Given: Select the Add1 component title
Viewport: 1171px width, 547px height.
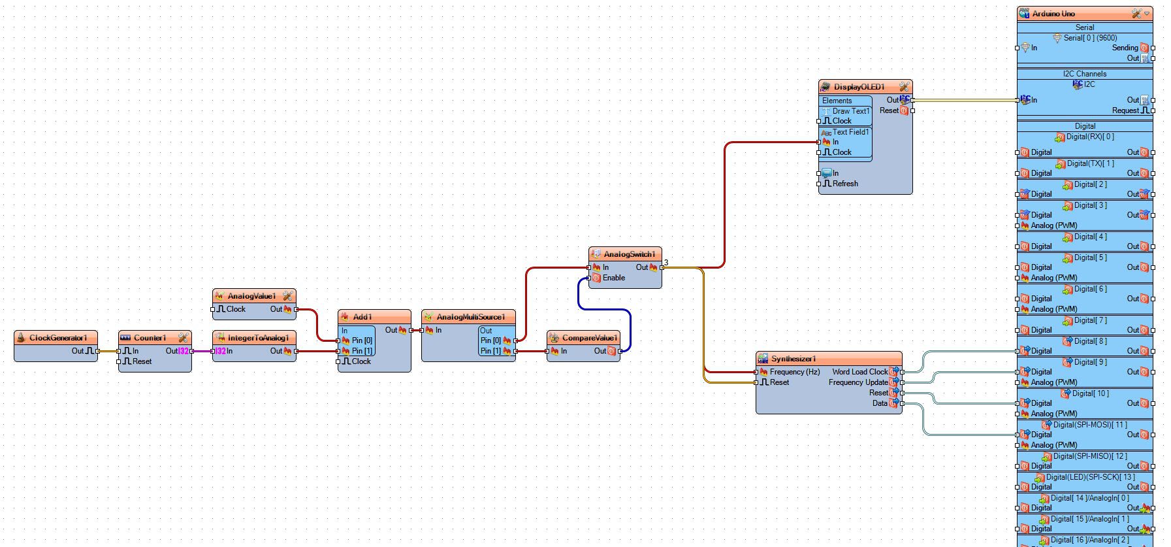Looking at the screenshot, I should pos(362,317).
